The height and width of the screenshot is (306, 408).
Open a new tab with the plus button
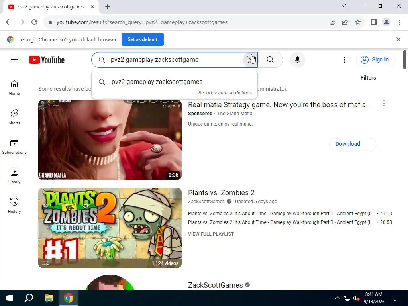coord(108,7)
